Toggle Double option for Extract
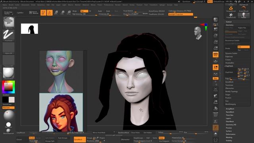 32,138
